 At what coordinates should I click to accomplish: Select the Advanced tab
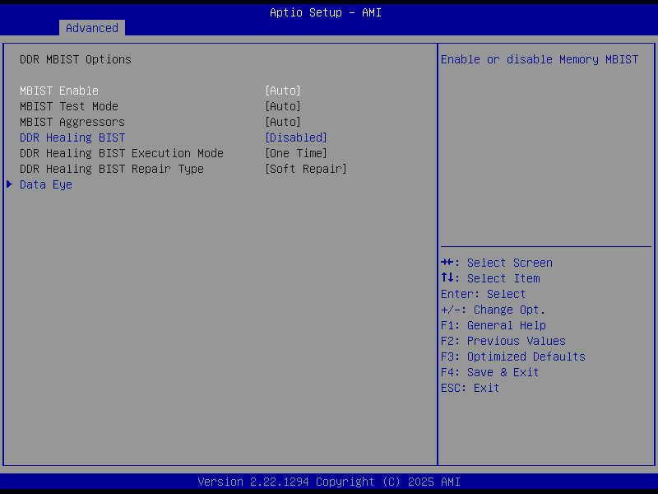click(x=91, y=27)
